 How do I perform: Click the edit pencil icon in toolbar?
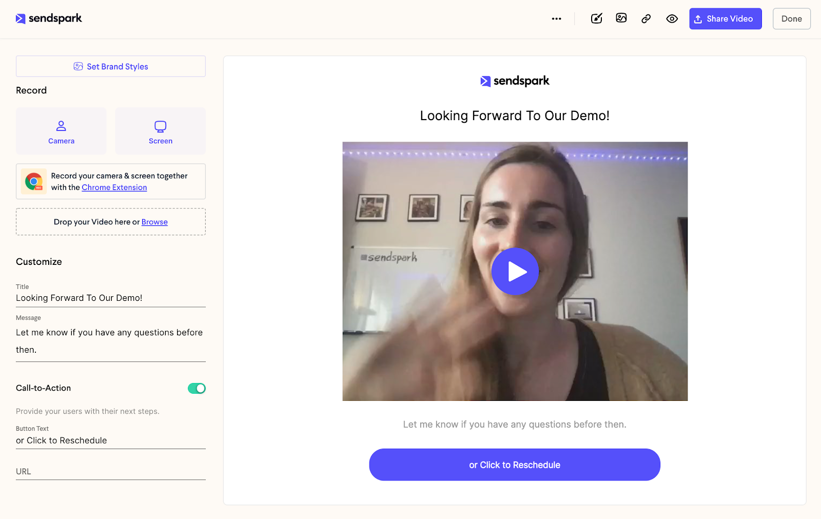[596, 19]
